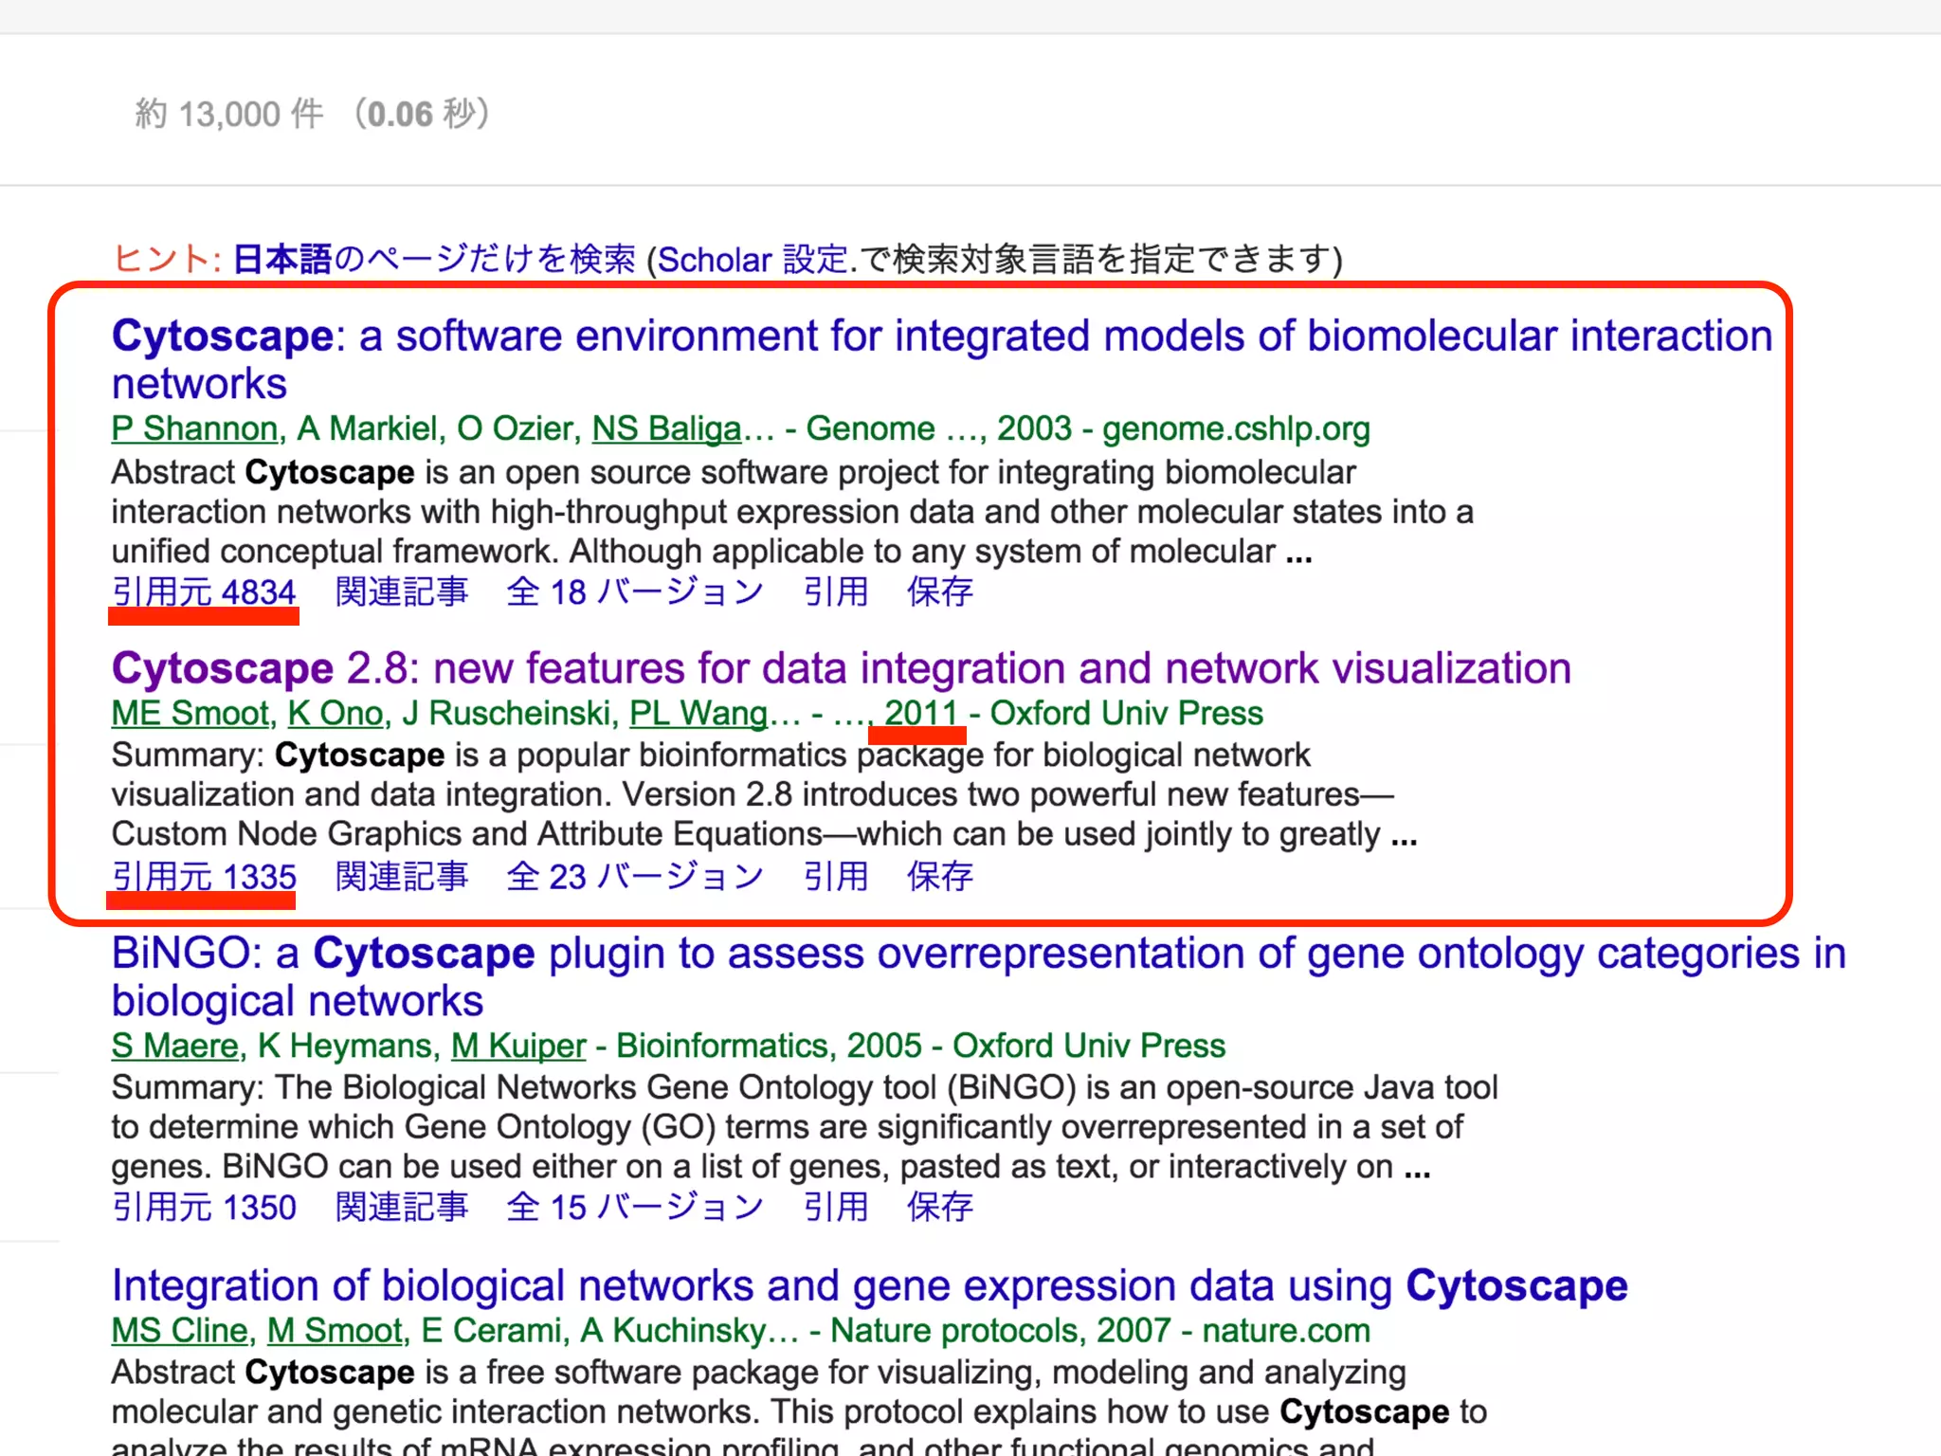Screen dimensions: 1941x1456
Task: Open 全 23 バージョン versions link
Action: [x=634, y=877]
